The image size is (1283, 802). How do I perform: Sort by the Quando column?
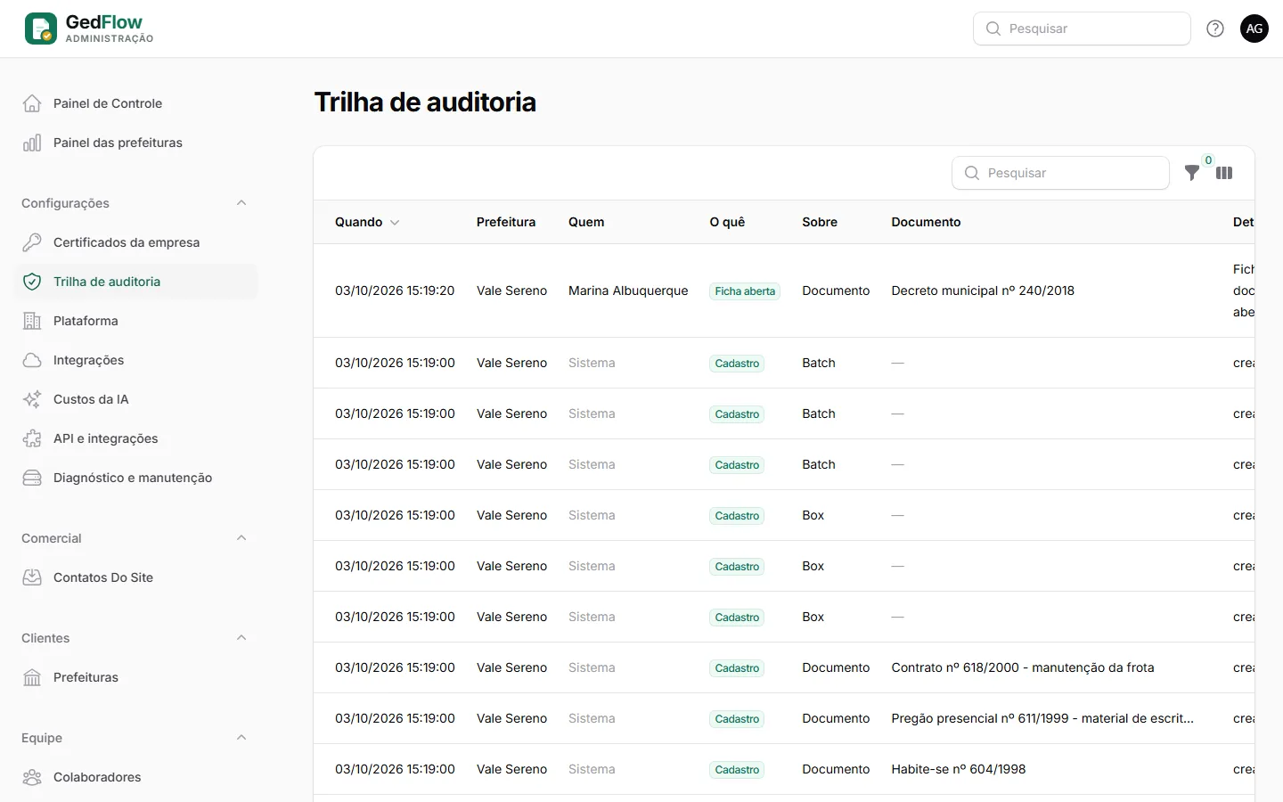click(x=367, y=222)
